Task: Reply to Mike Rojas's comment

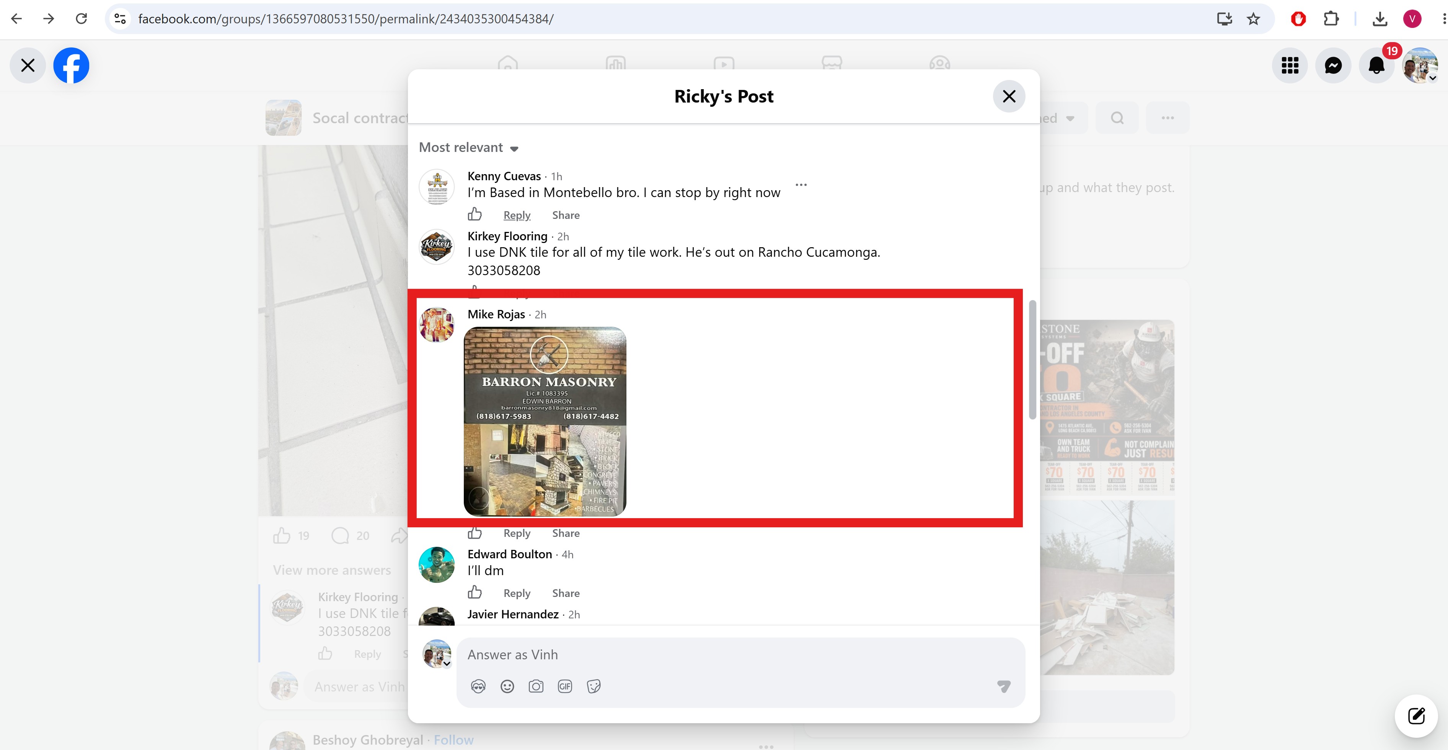Action: coord(517,533)
